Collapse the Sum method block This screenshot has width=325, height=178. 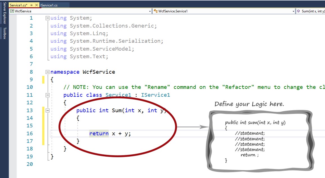click(48, 111)
